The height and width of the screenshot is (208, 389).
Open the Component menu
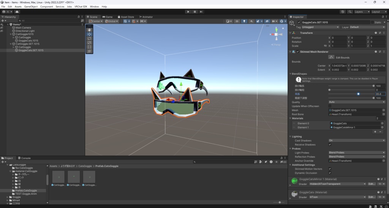(x=46, y=7)
